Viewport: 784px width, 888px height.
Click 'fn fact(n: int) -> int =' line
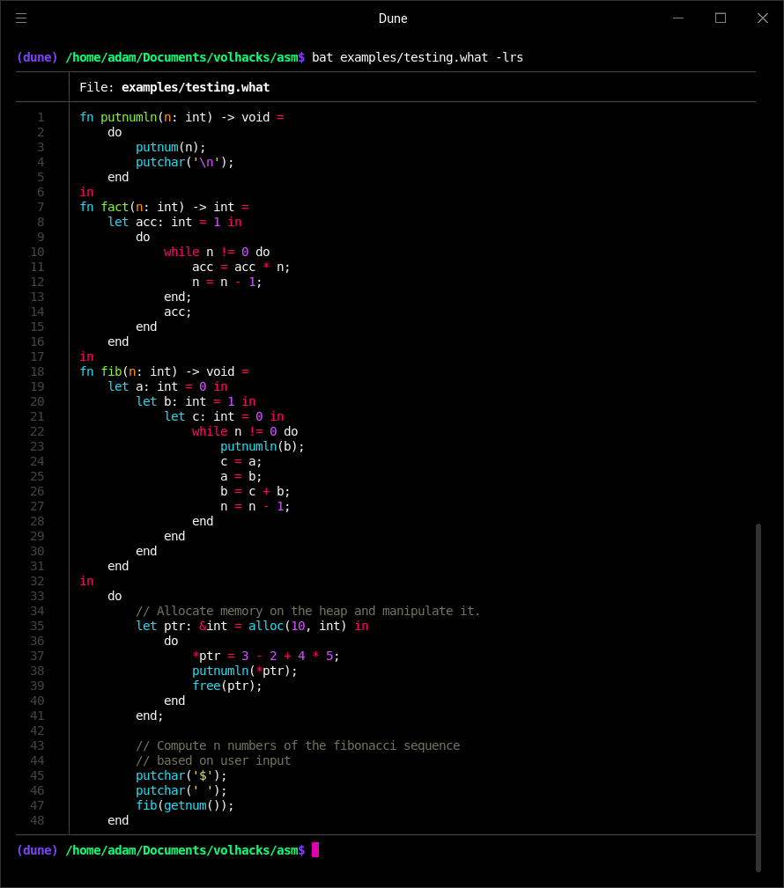(x=165, y=207)
